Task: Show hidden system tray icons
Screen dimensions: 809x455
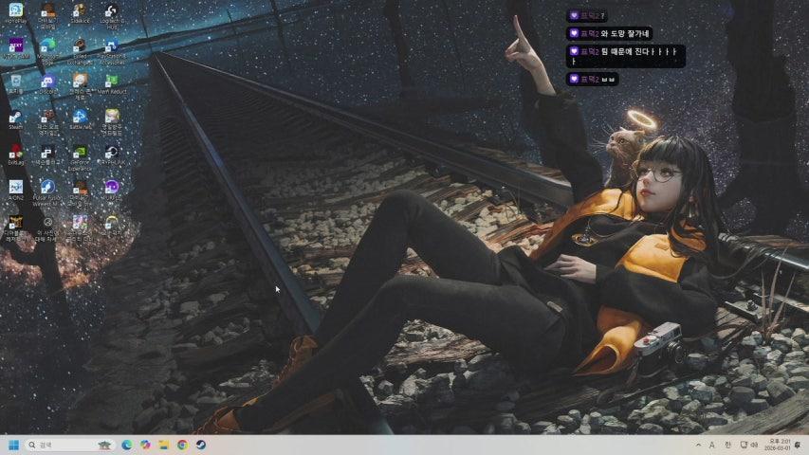Action: coord(698,445)
